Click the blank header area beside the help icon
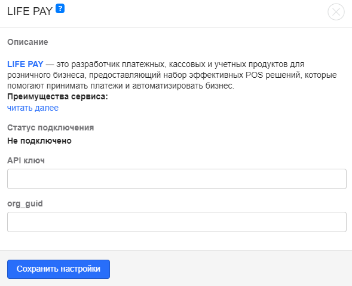Viewport: 352px width, 286px height. pos(193,13)
